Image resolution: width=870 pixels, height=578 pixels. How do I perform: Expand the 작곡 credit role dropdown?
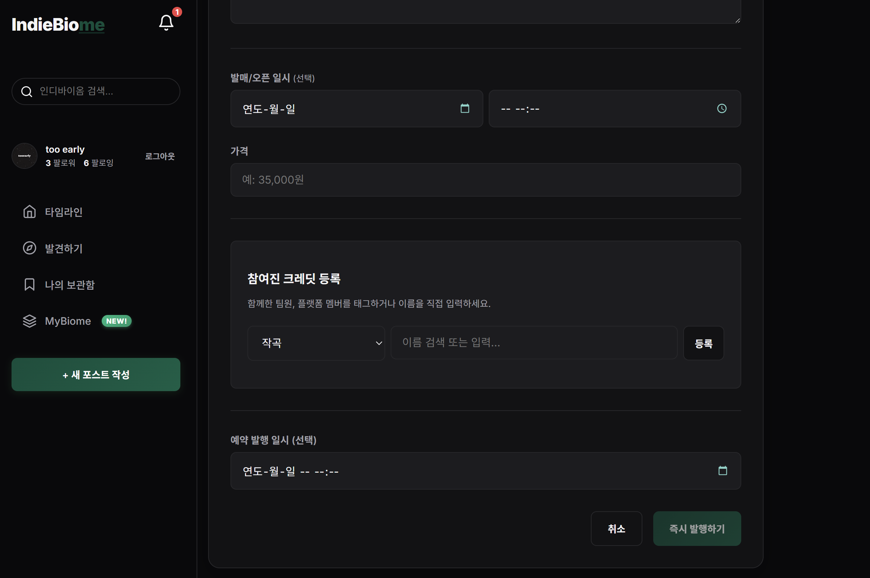pos(316,343)
